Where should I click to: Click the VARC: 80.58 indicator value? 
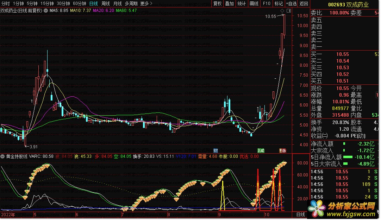(41, 156)
